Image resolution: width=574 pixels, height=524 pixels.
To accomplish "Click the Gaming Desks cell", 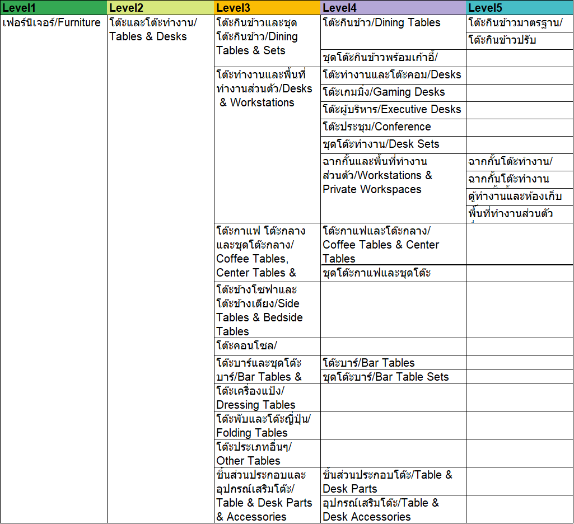I will tap(393, 92).
